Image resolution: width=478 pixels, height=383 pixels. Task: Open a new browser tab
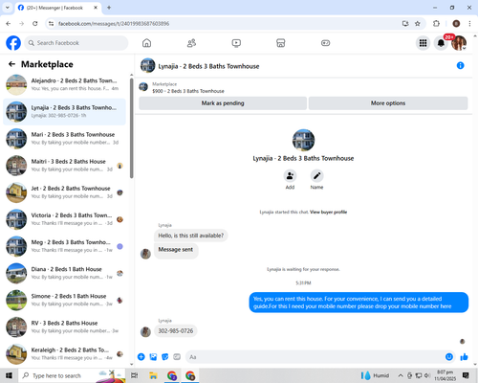click(109, 8)
